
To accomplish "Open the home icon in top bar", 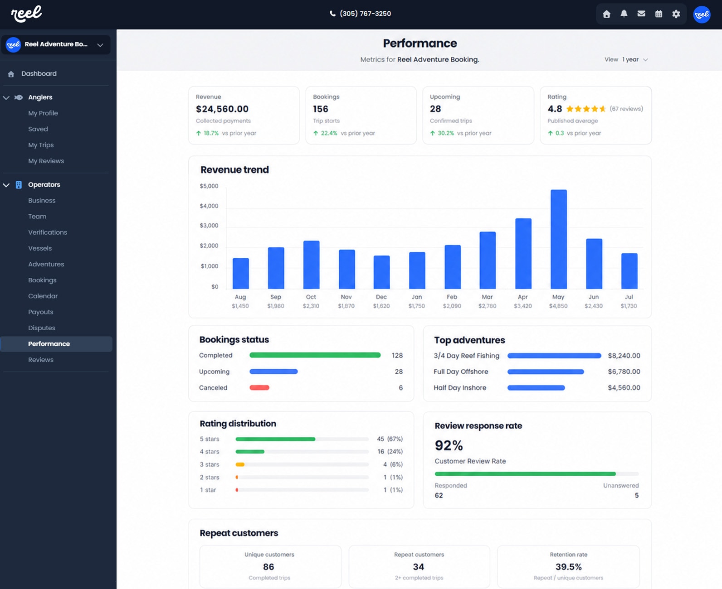I will point(606,14).
